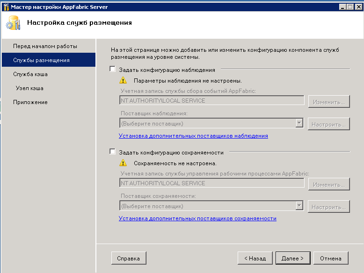This screenshot has width=364, height=273.
Task: Go to the «Перед началом работы» step
Action: point(45,46)
